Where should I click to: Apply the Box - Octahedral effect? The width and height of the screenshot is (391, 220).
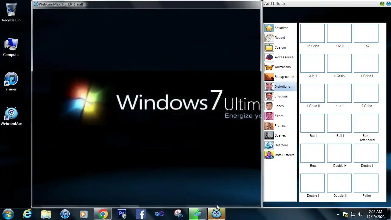pyautogui.click(x=366, y=123)
